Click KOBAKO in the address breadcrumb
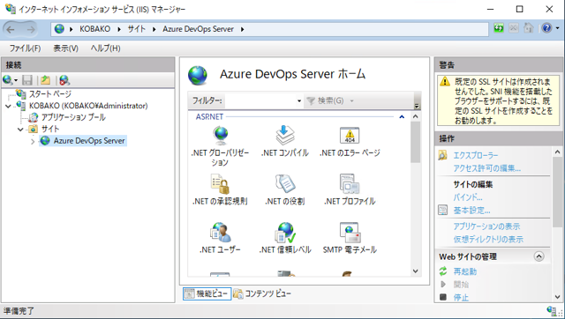The width and height of the screenshot is (565, 319). click(94, 29)
